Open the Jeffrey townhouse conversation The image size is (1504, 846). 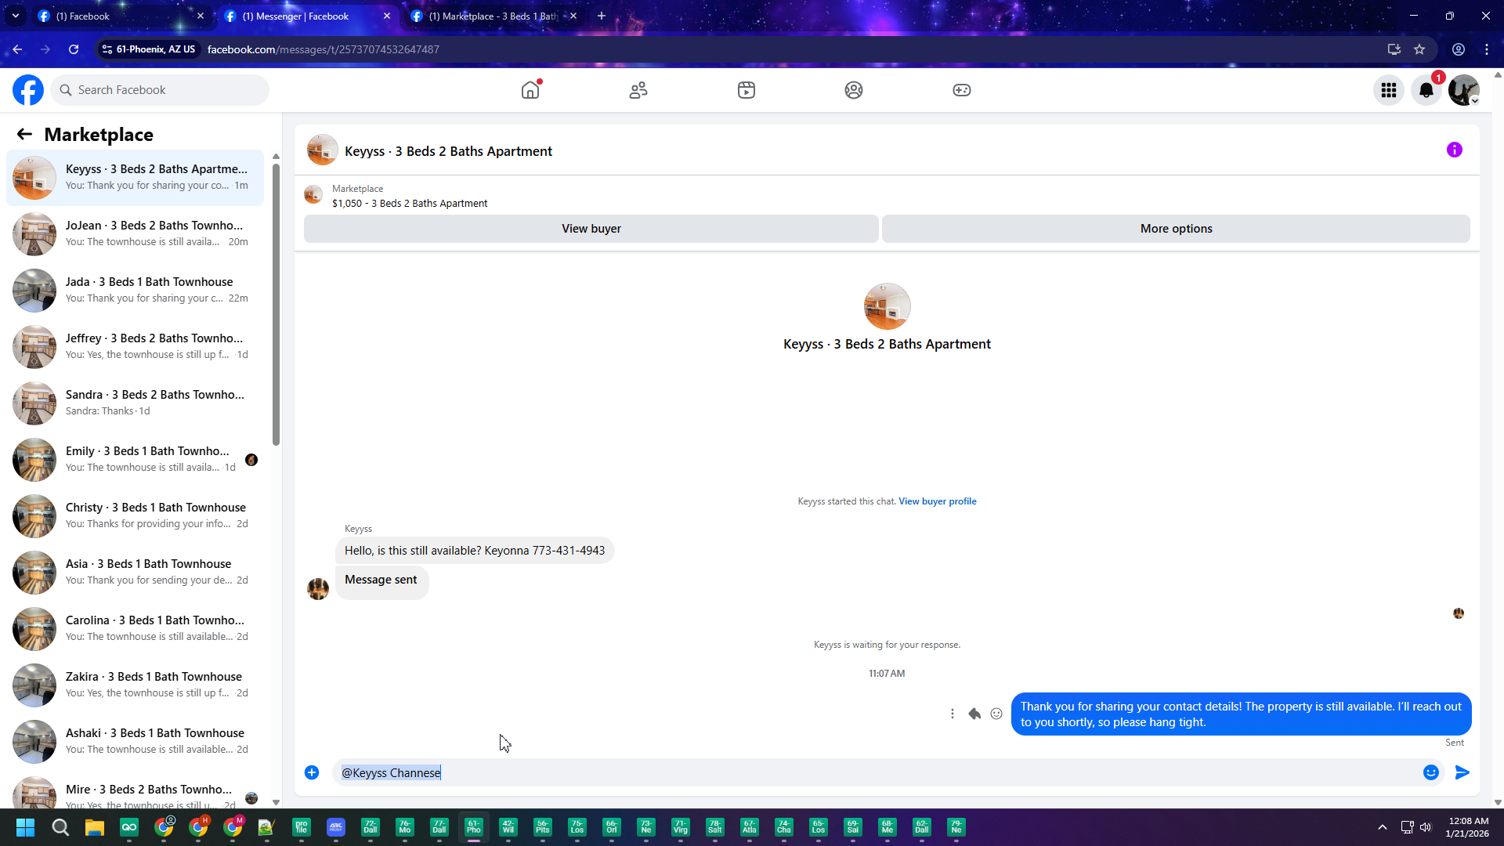pos(135,346)
